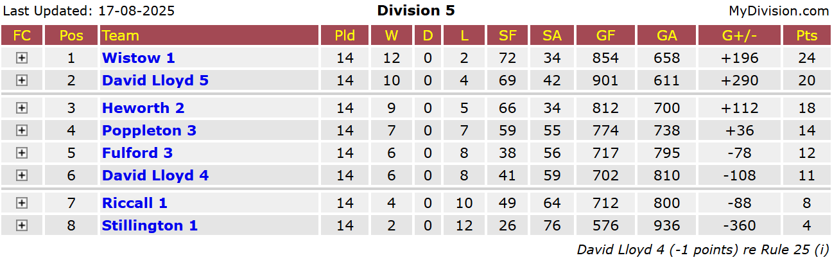Click plus icon beside Poppleton 3
832x260 pixels.
(22, 130)
